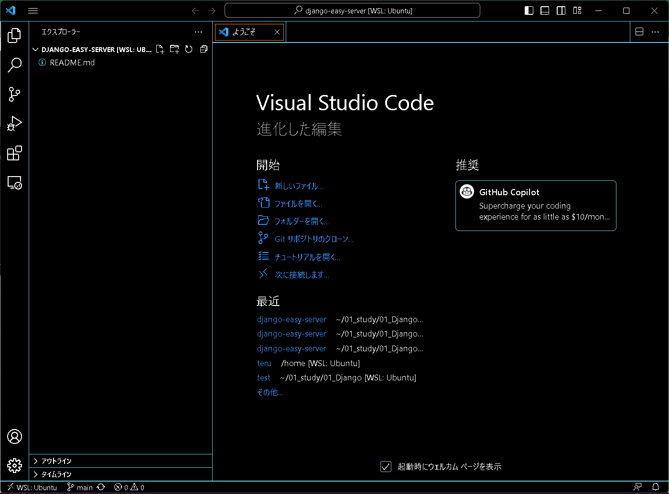Open explorer views and more actions menu
This screenshot has width=669, height=494.
point(199,32)
